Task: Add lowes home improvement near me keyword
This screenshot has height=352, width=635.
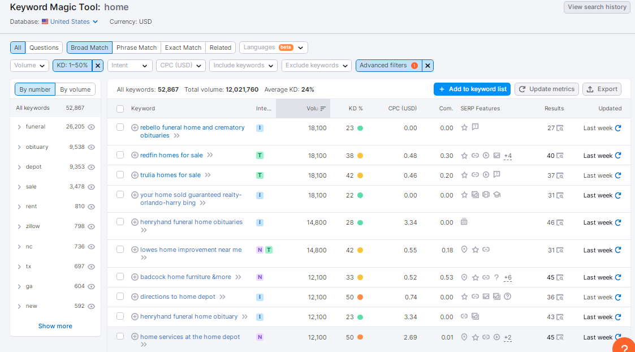Action: pyautogui.click(x=135, y=250)
